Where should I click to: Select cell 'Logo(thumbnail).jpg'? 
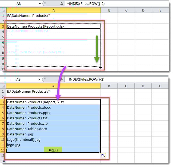tap(53, 139)
